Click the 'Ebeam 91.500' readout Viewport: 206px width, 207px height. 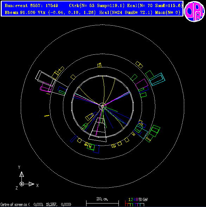coord(20,13)
